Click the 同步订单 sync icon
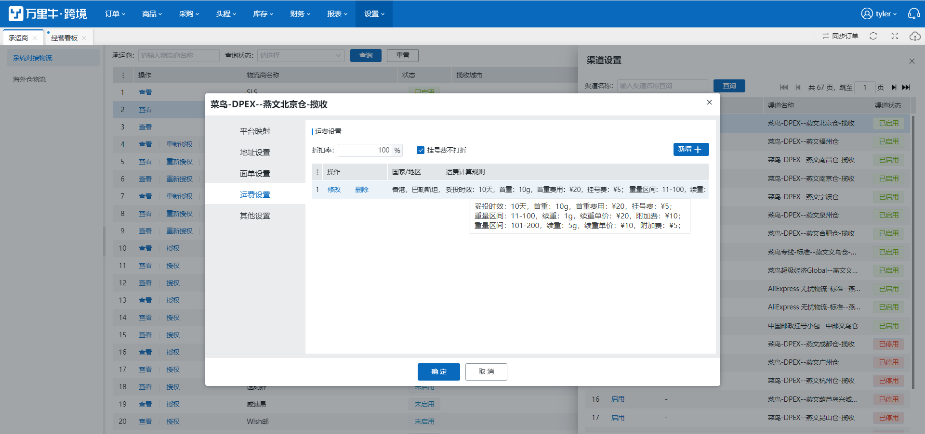Image resolution: width=925 pixels, height=434 pixels. point(826,36)
